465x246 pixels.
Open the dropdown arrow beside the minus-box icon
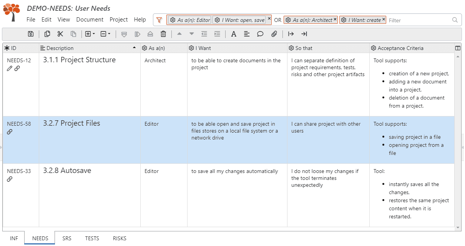click(109, 34)
